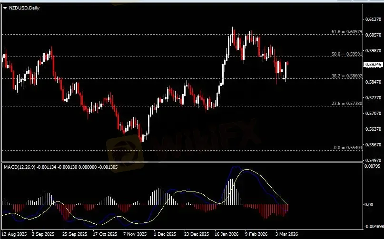This screenshot has height=239, width=384.
Task: Click the 0.00795 MACD scale value
Action: pyautogui.click(x=372, y=166)
